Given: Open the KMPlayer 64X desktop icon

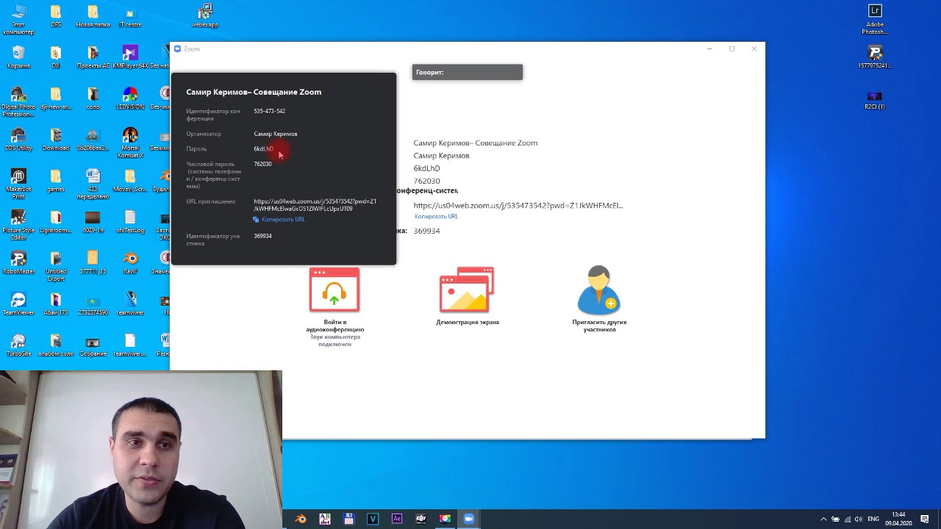Looking at the screenshot, I should click(130, 57).
